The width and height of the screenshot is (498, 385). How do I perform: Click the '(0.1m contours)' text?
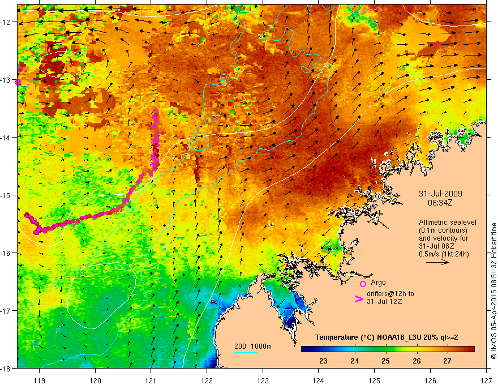443,230
